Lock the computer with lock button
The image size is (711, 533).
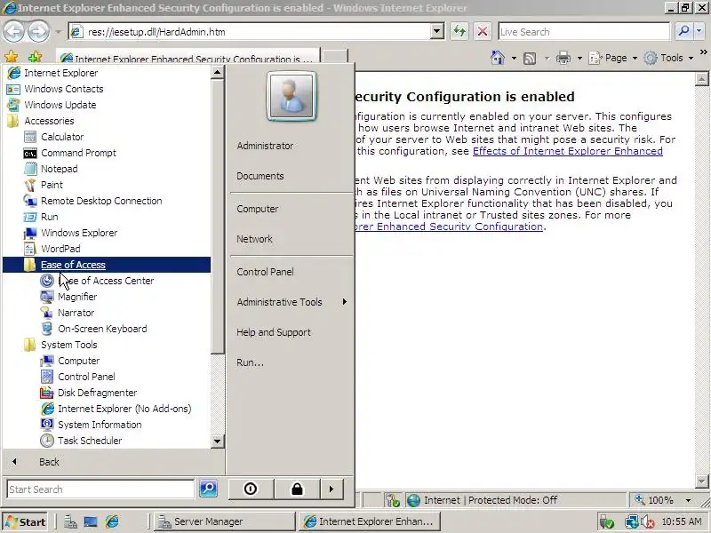point(297,489)
